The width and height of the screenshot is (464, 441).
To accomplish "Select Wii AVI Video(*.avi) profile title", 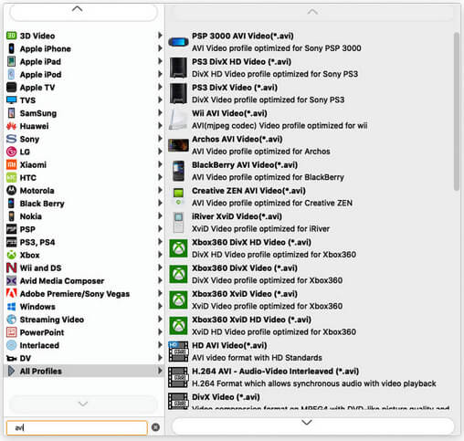I will 229,113.
